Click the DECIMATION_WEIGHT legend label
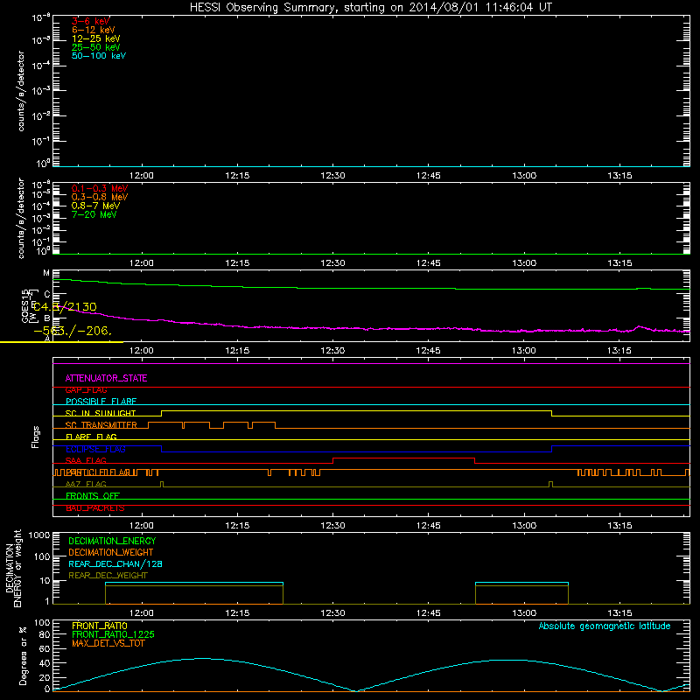This screenshot has width=700, height=700. pos(111,553)
